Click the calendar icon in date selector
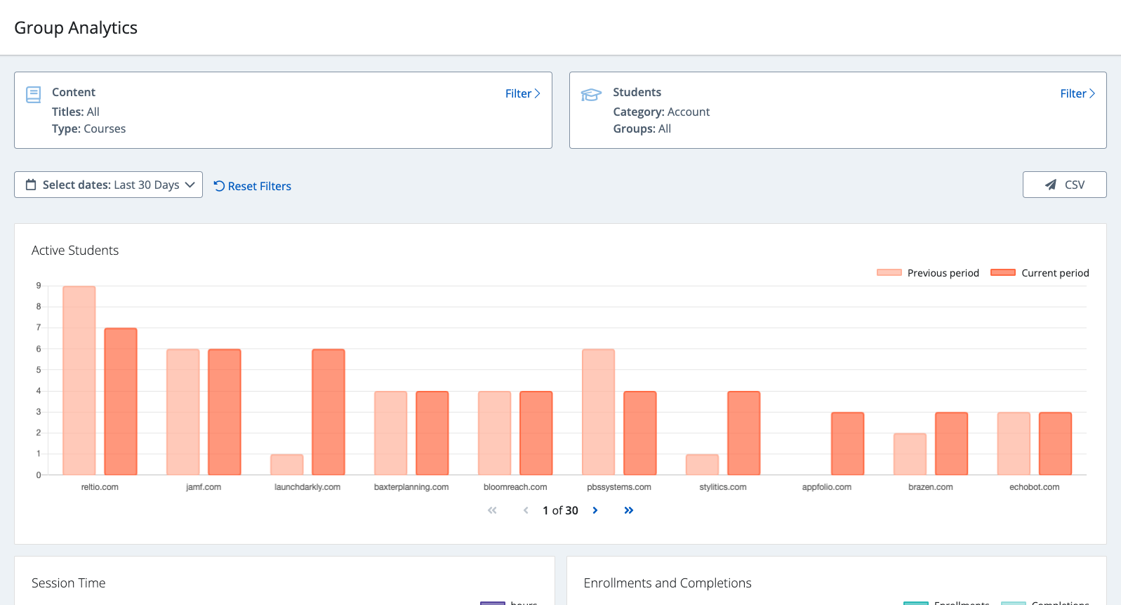This screenshot has width=1121, height=605. tap(31, 185)
